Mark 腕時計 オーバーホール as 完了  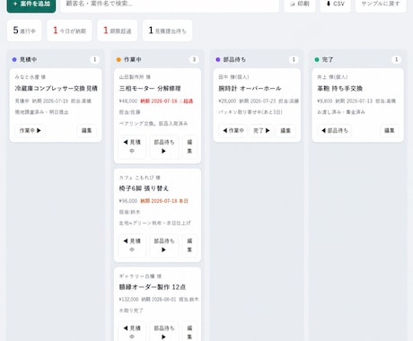pos(261,130)
